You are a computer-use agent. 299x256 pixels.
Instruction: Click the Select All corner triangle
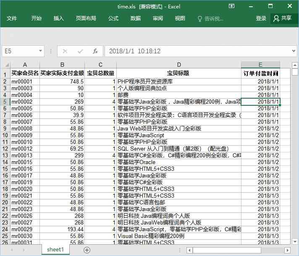[7, 65]
